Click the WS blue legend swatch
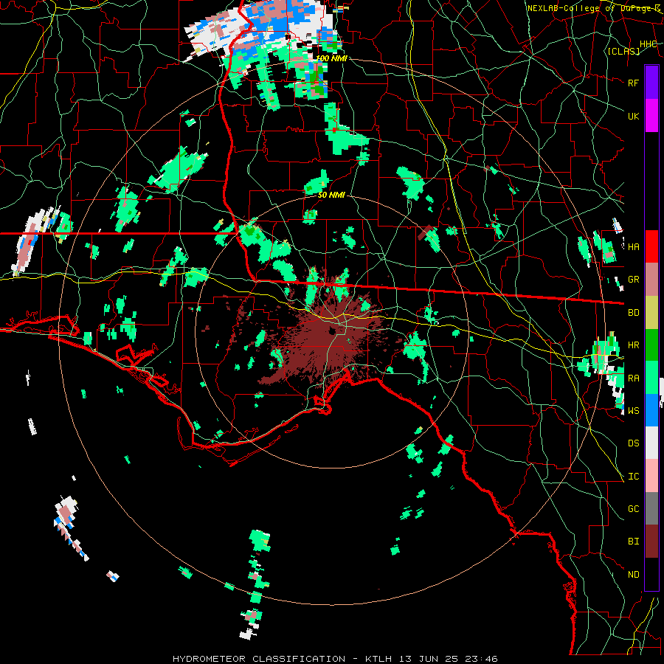Viewport: 664px width, 664px height. (x=651, y=410)
